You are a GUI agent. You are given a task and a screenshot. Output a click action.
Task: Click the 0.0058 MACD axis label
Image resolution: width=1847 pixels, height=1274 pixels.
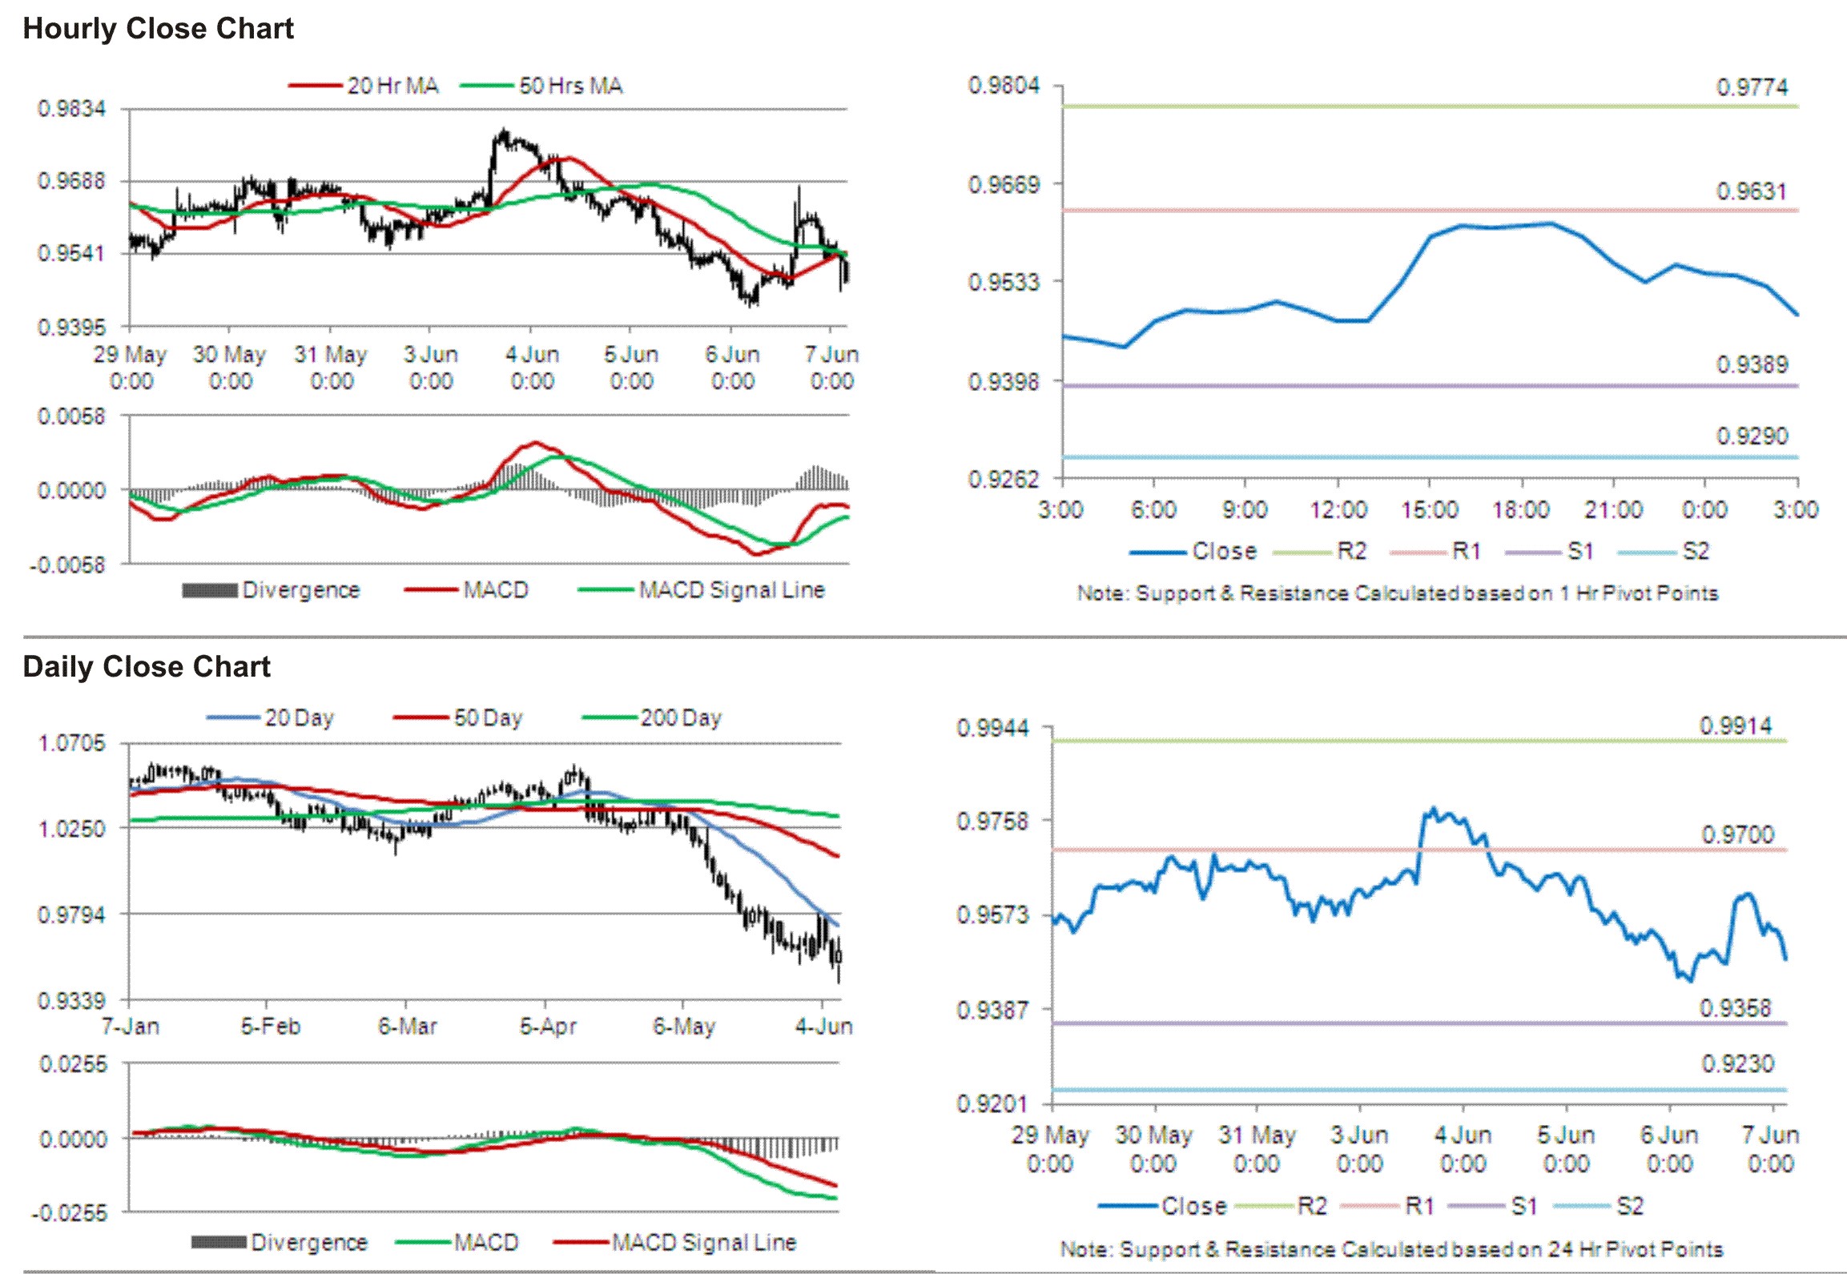[71, 416]
